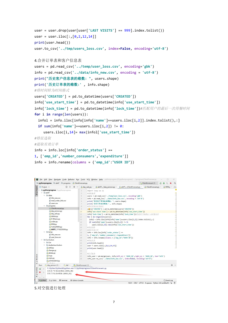Click the red stop icon in top toolbar

[171, 183]
